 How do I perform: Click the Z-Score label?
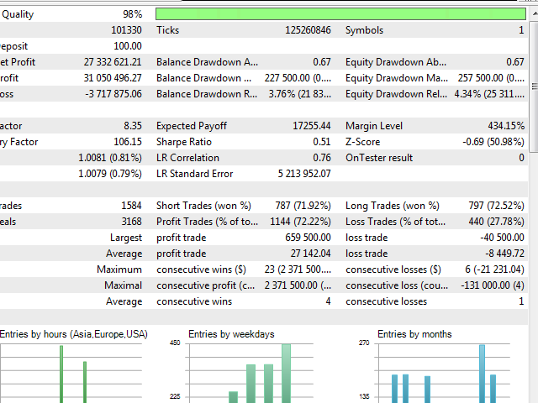click(x=364, y=142)
